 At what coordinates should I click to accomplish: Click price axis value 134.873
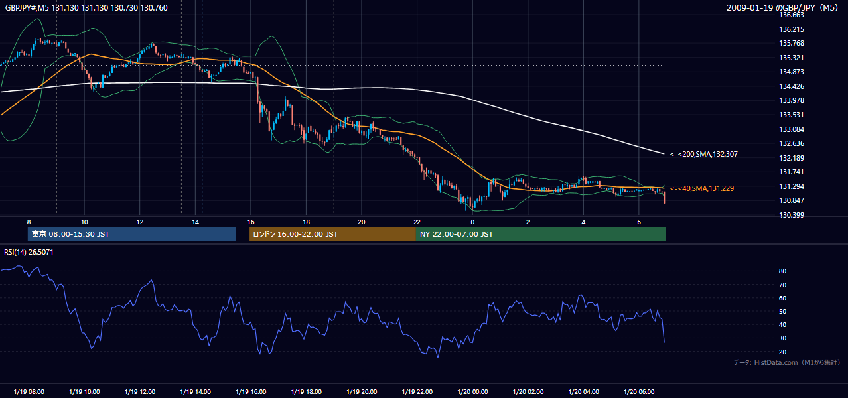(791, 72)
